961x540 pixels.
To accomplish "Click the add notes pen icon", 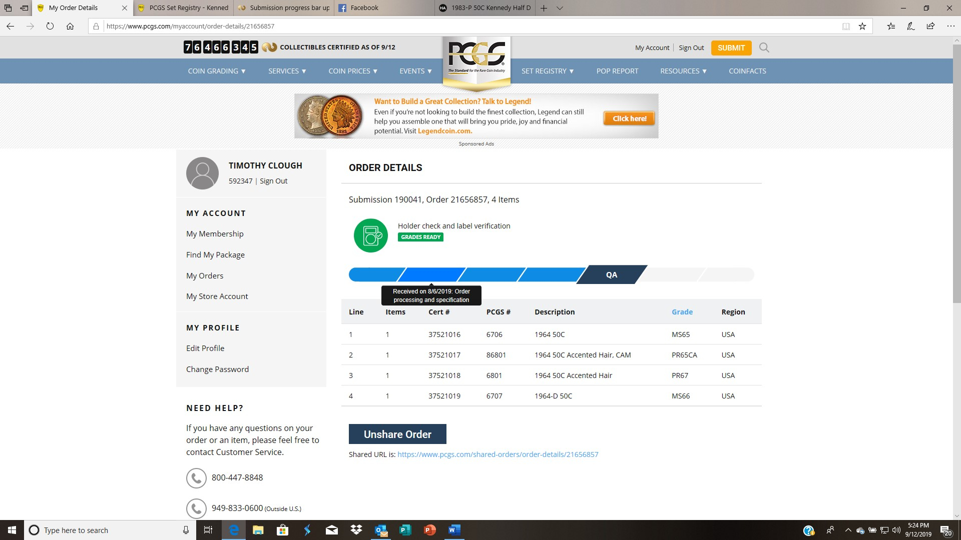I will click(911, 26).
